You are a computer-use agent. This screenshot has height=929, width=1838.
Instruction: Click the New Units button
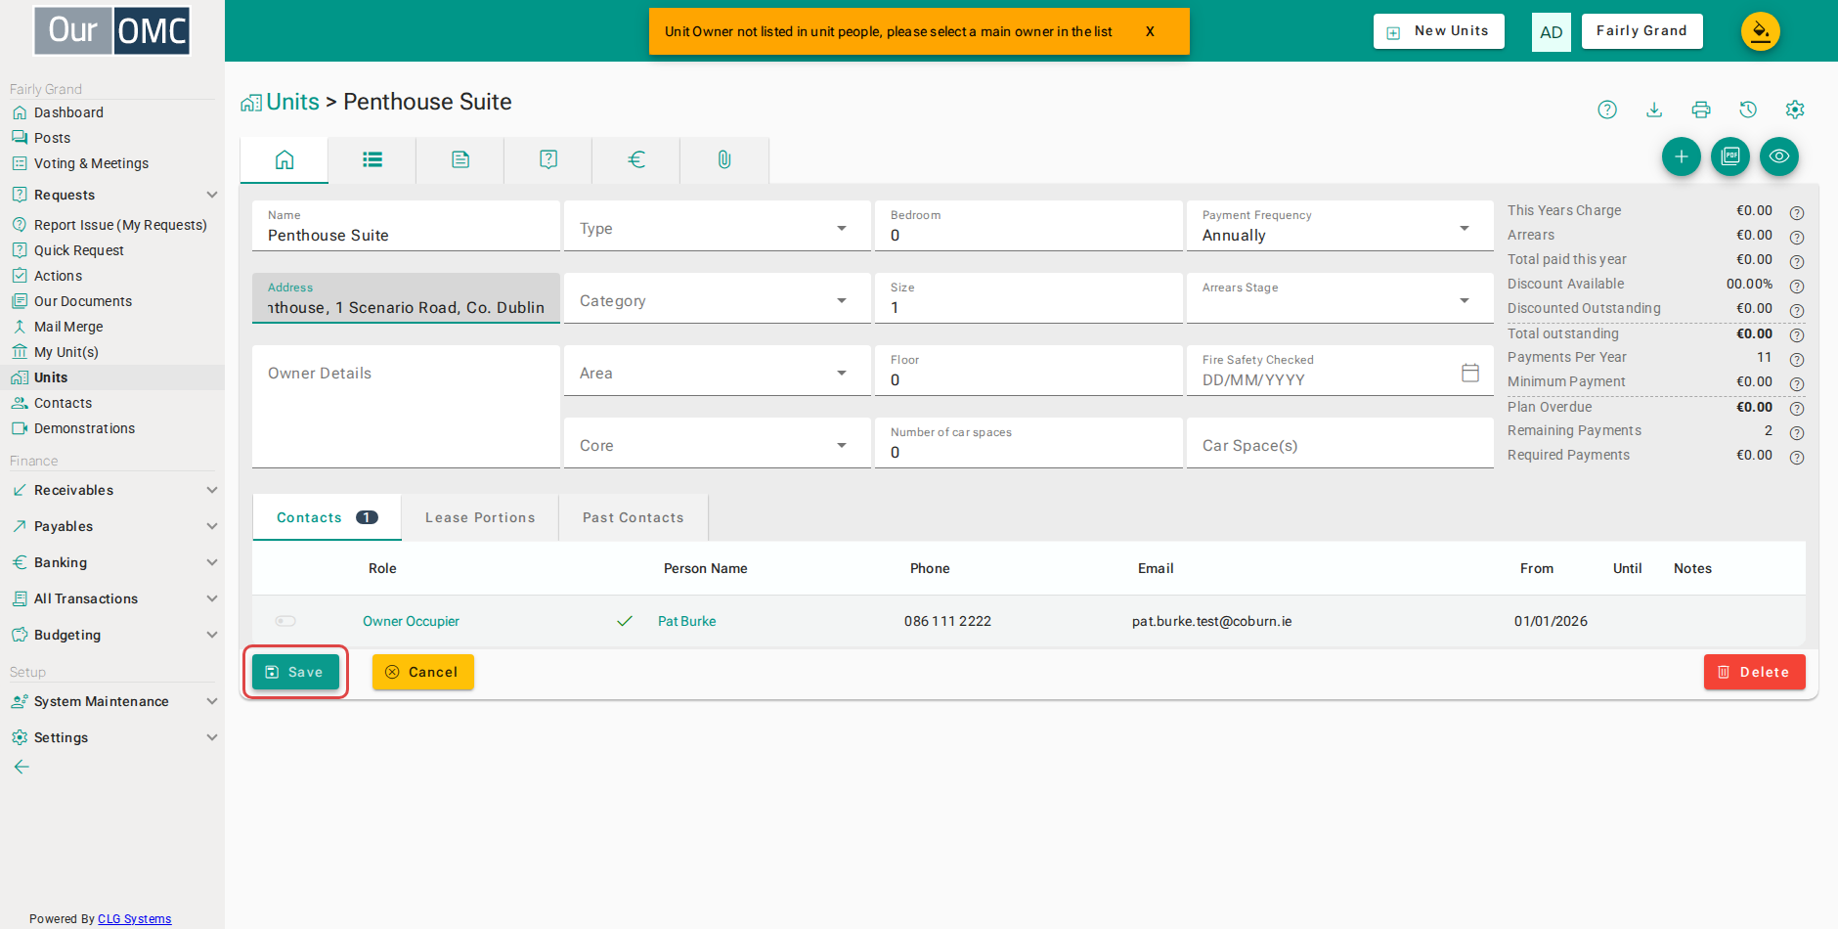click(1439, 31)
